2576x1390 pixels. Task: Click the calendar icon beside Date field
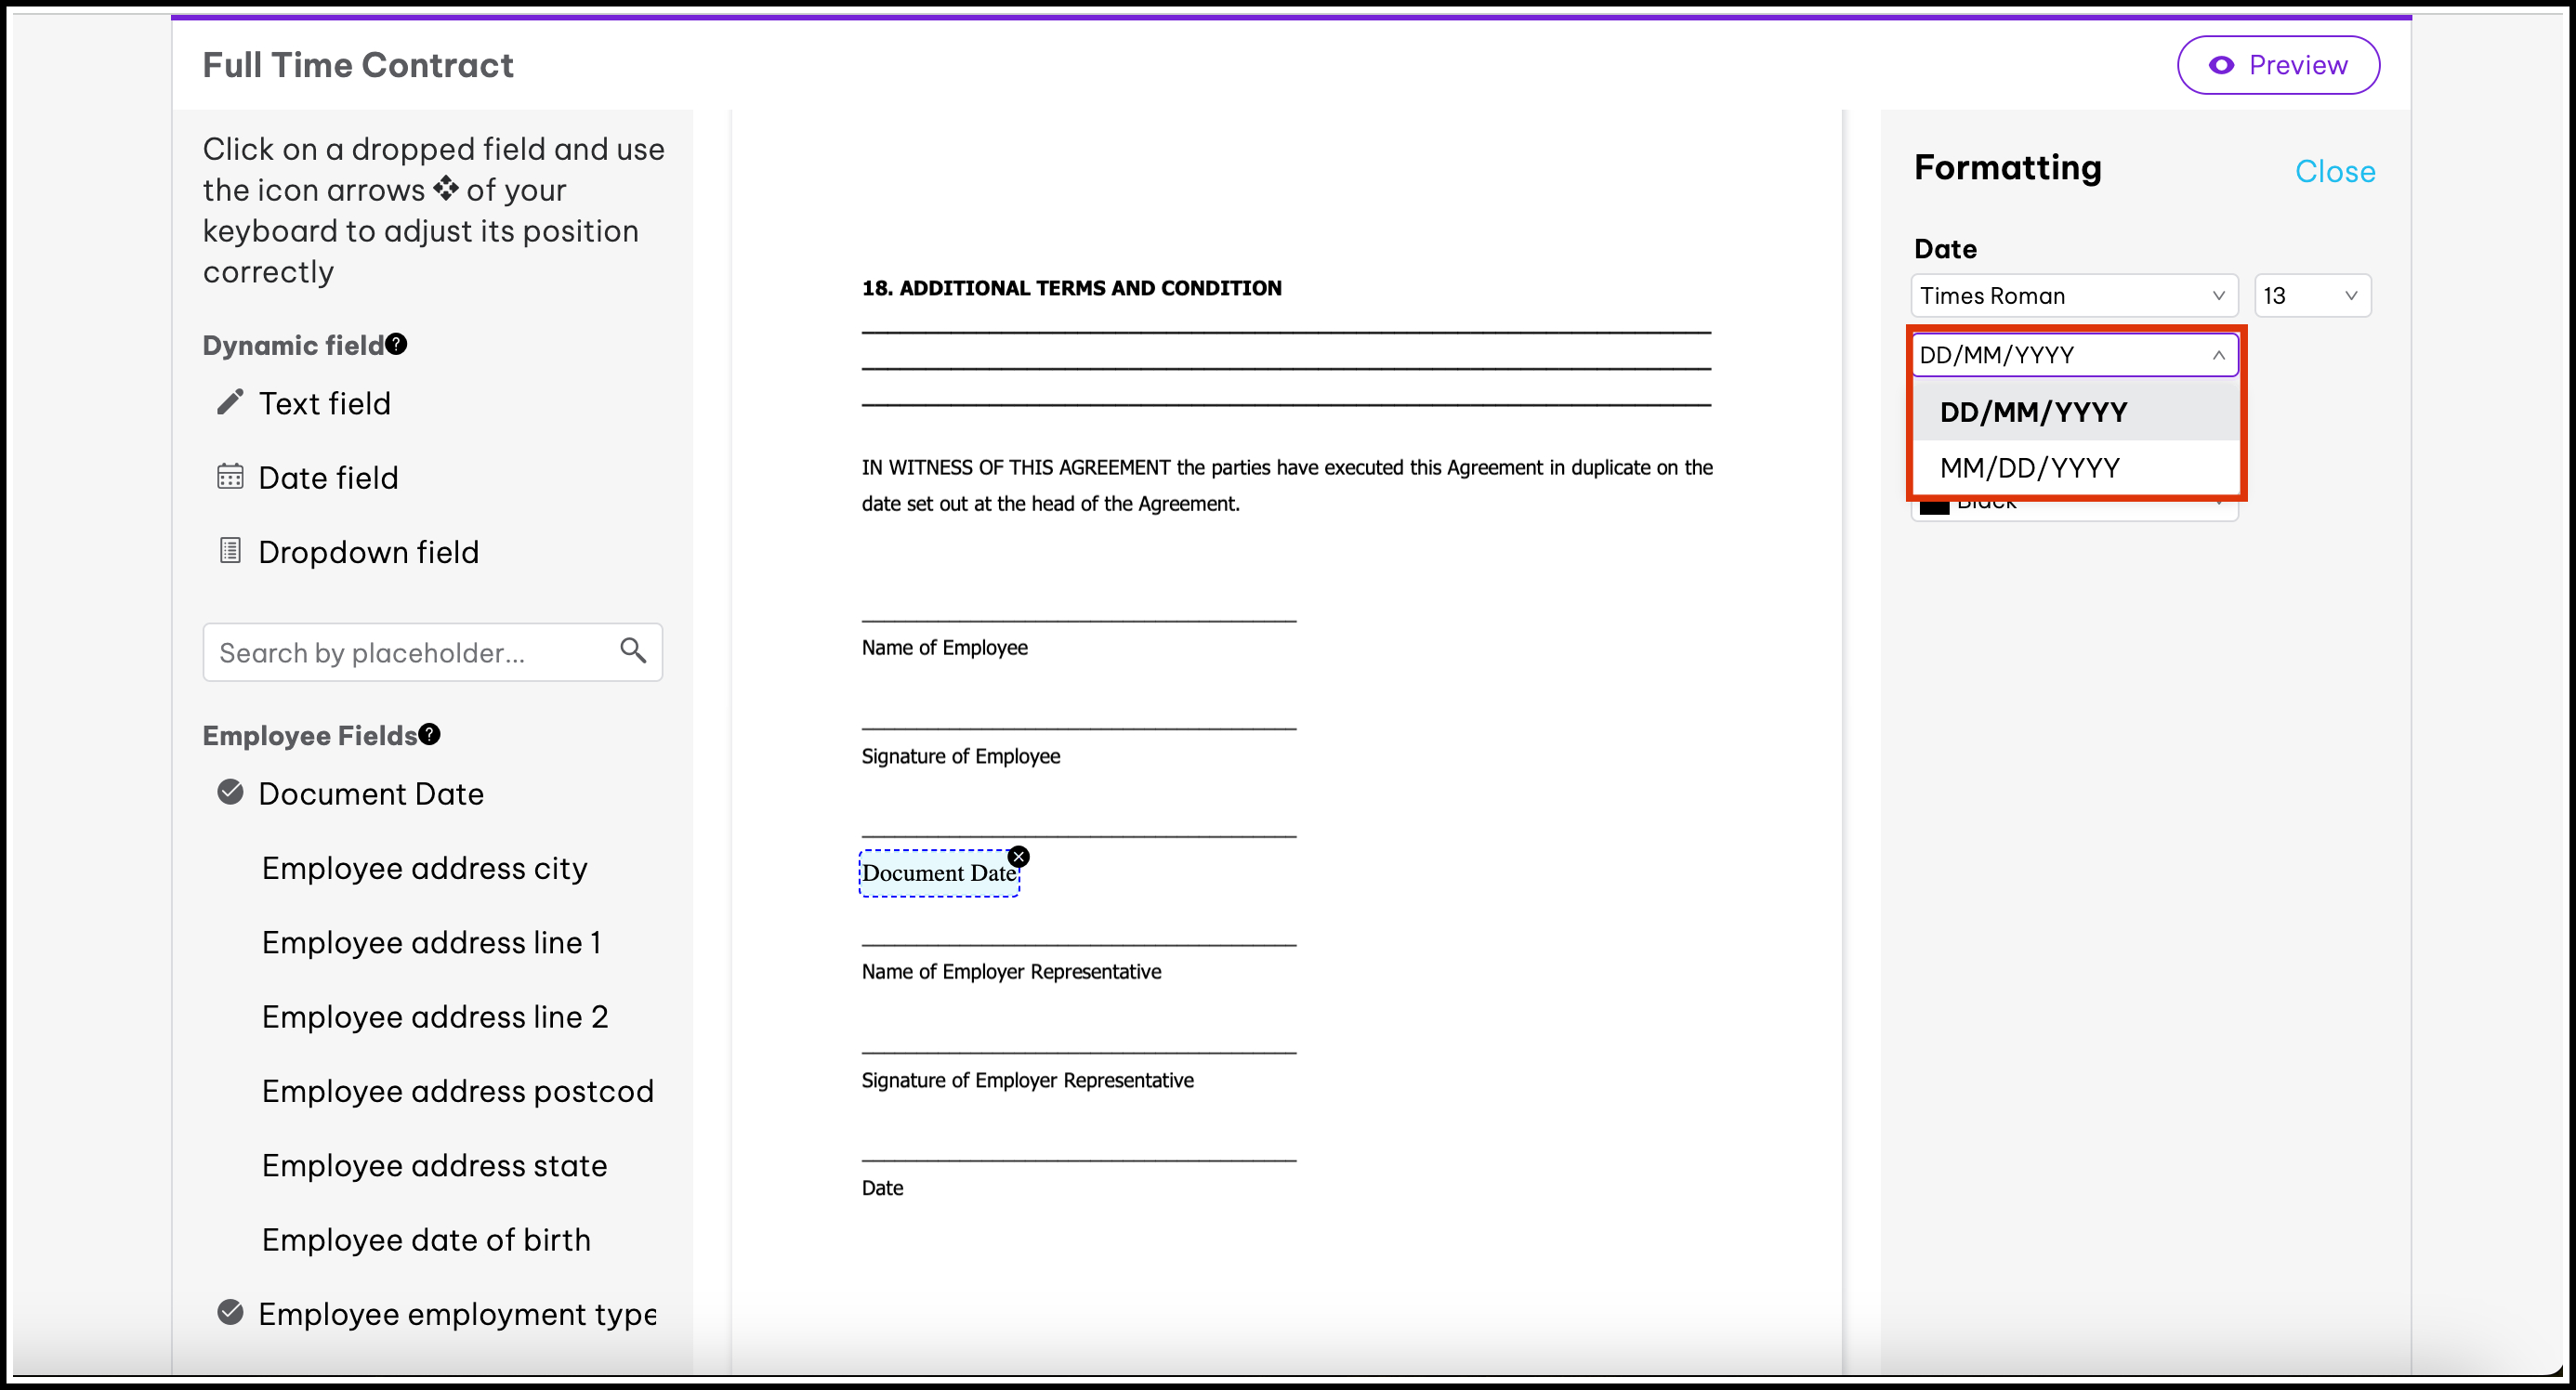pyautogui.click(x=230, y=477)
